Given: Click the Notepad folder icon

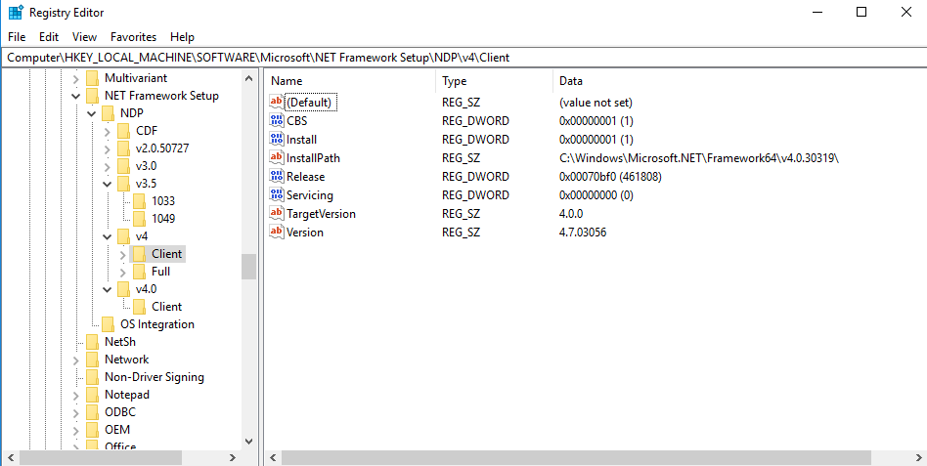Looking at the screenshot, I should click(x=92, y=395).
